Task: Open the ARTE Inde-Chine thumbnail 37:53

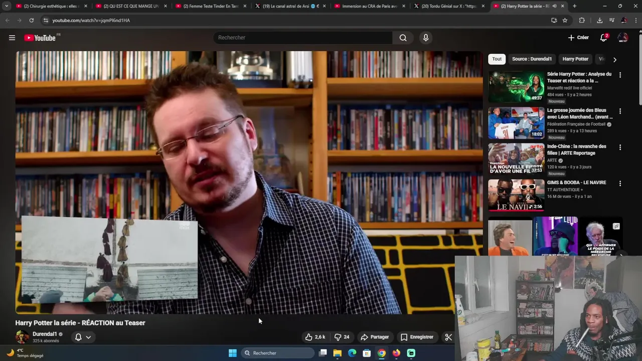Action: pyautogui.click(x=516, y=159)
